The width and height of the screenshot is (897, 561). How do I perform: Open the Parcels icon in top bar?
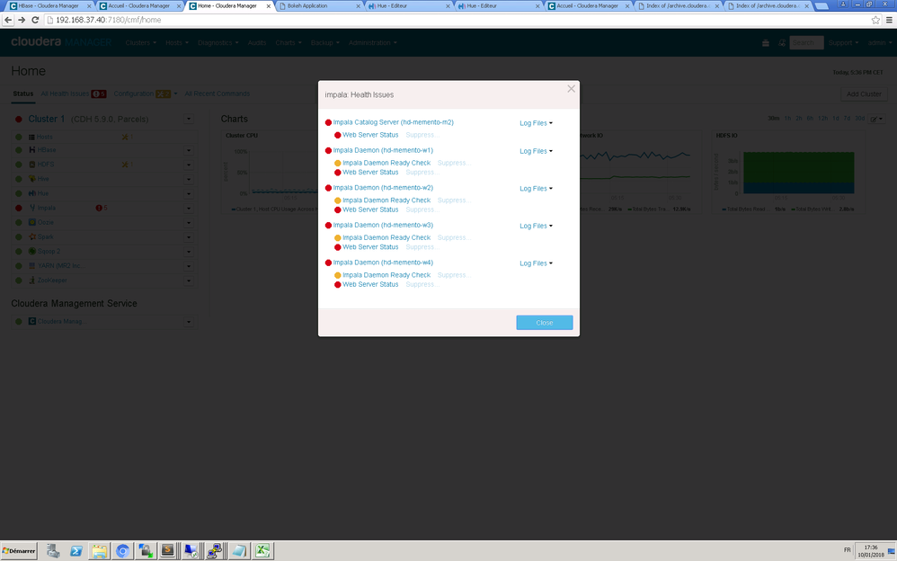pyautogui.click(x=766, y=42)
